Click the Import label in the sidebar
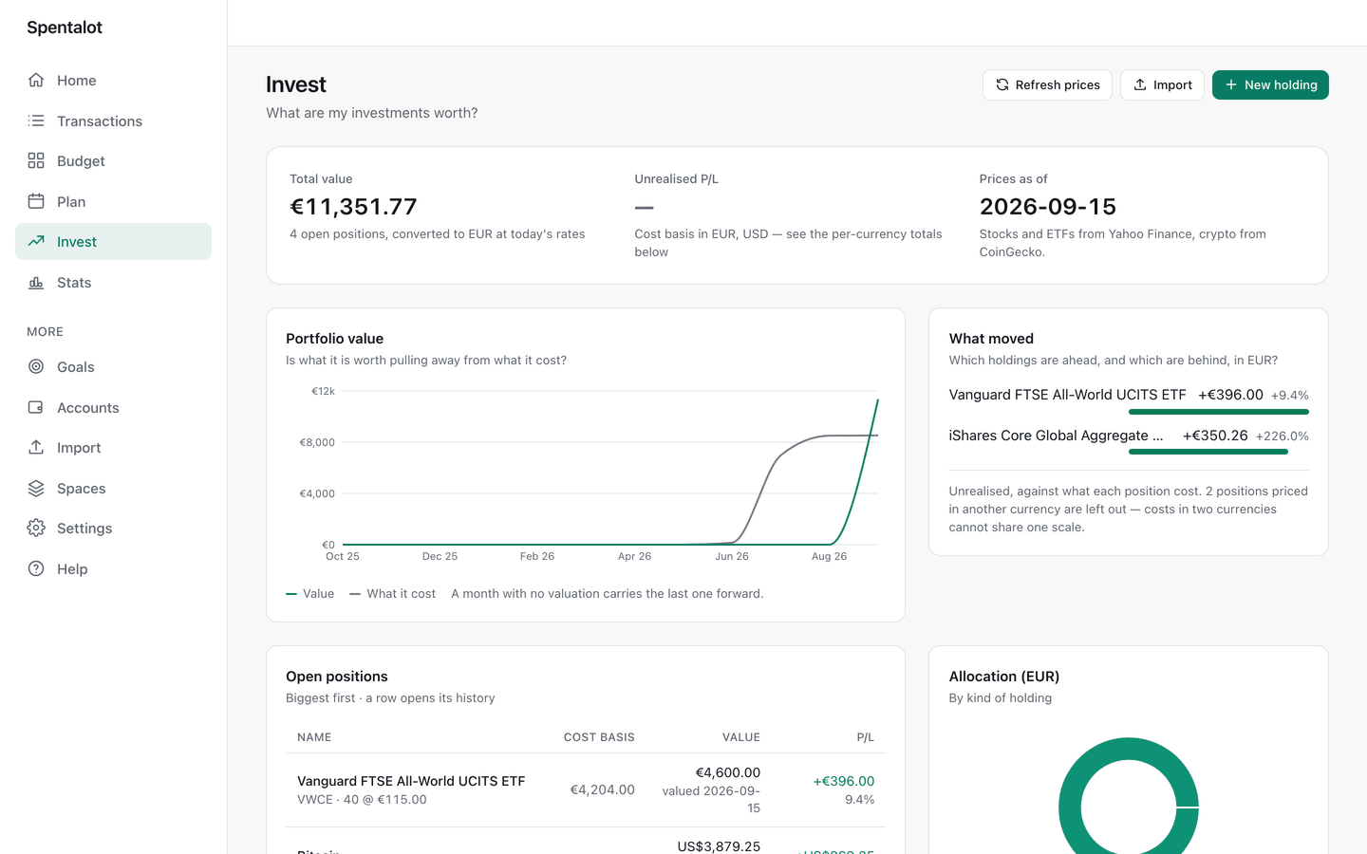1367x854 pixels. [x=79, y=448]
